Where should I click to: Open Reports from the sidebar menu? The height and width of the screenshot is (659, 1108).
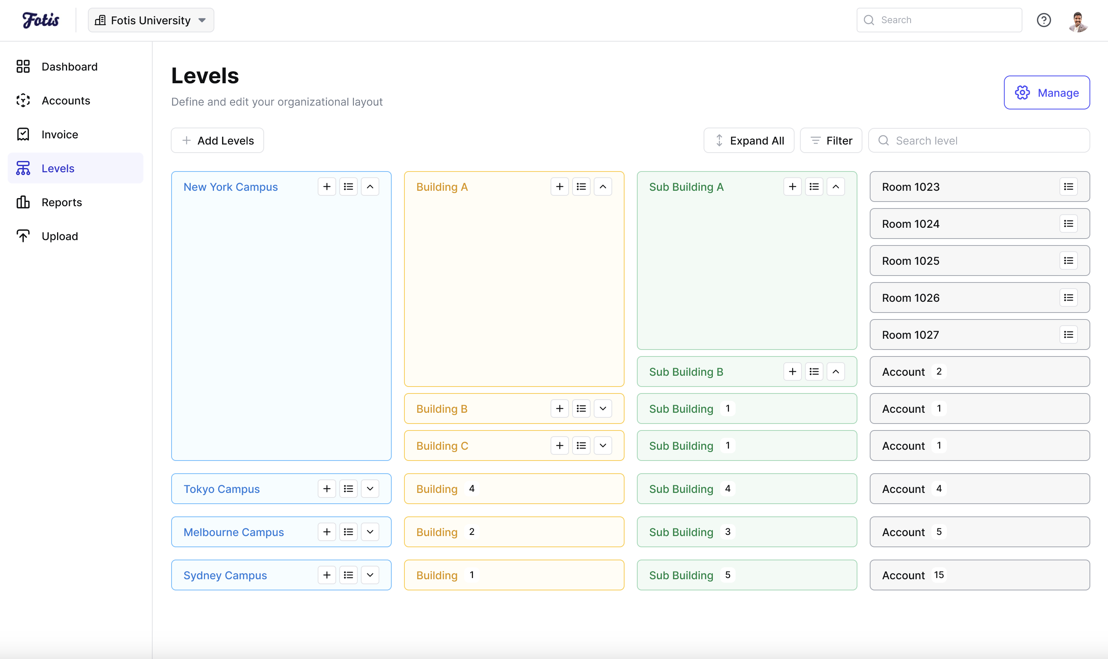coord(62,202)
